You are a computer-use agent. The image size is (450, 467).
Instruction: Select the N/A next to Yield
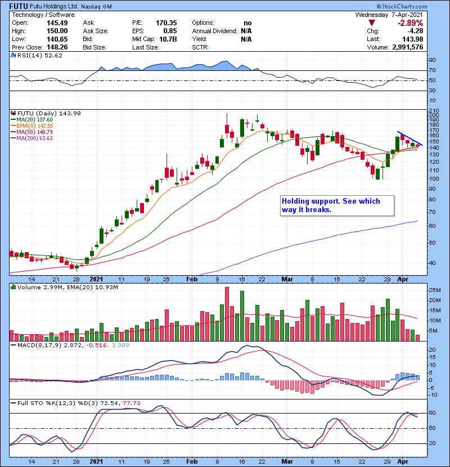tap(246, 39)
